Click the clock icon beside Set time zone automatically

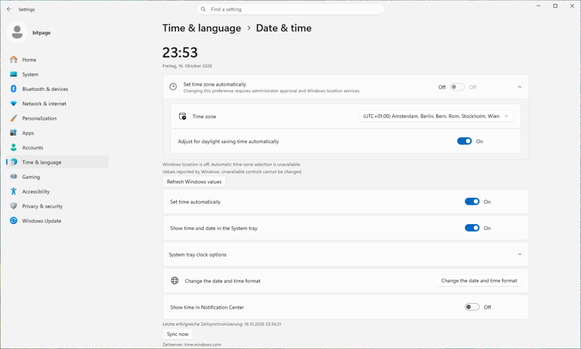pyautogui.click(x=173, y=87)
